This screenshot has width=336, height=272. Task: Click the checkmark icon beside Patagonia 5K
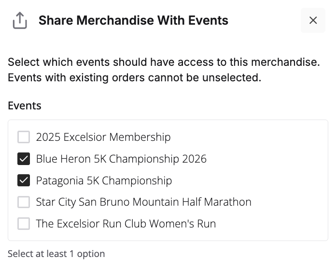(24, 181)
